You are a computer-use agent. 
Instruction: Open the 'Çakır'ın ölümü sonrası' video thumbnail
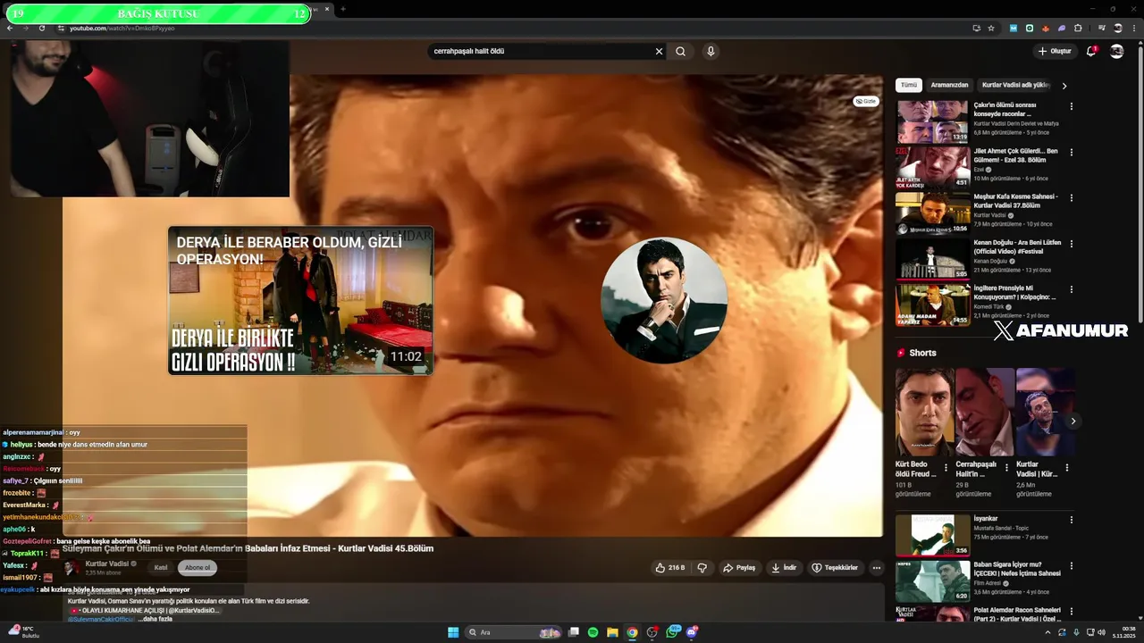pos(932,121)
